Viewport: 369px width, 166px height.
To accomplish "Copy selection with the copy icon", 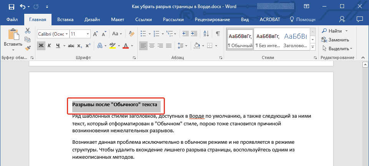I will [28, 39].
